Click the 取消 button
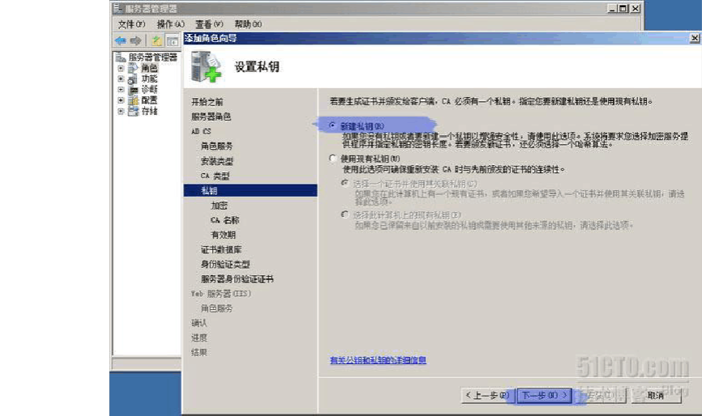Screen dimensions: 723x416 [654, 395]
